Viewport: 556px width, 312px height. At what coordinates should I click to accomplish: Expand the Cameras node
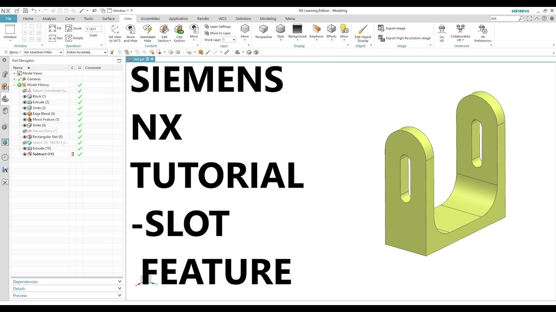coord(14,79)
